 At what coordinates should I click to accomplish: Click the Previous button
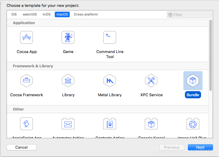click(172, 147)
